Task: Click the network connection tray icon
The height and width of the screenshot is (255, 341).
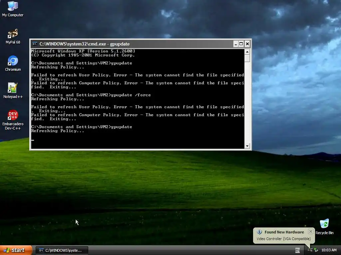Action: pos(310,250)
